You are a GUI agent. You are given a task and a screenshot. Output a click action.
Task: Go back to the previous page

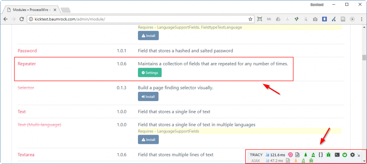click(x=6, y=19)
